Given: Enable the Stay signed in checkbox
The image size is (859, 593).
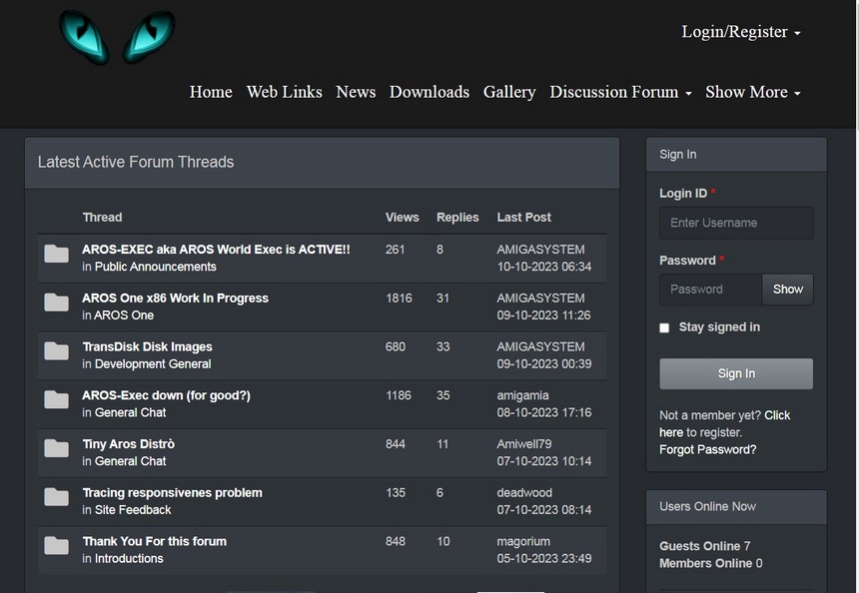Looking at the screenshot, I should (x=664, y=327).
